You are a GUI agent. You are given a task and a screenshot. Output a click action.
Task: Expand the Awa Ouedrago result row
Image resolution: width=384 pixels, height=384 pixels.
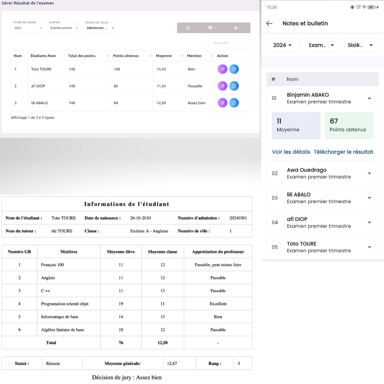coord(369,173)
